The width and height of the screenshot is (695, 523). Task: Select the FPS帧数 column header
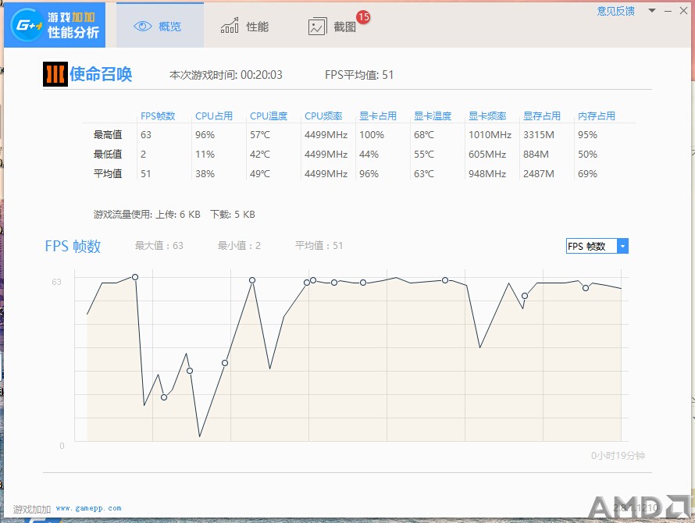[158, 116]
